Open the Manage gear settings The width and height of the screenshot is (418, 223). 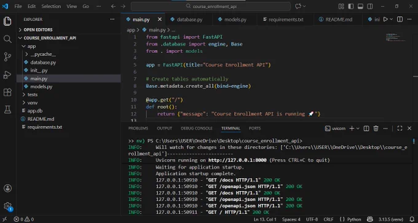[7, 206]
